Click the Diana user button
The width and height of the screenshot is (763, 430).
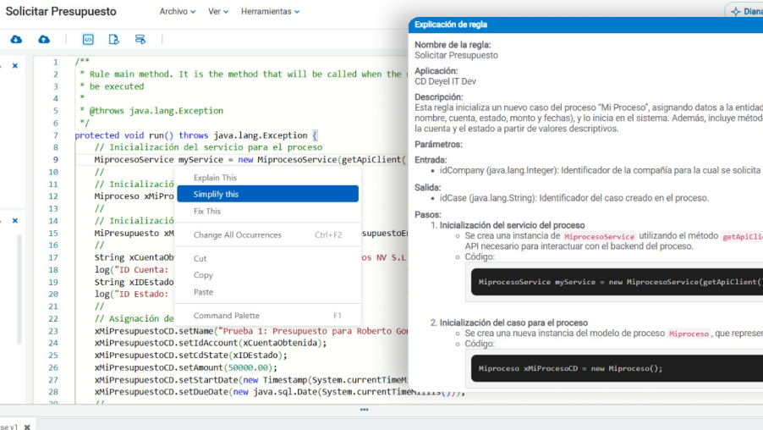(x=744, y=12)
